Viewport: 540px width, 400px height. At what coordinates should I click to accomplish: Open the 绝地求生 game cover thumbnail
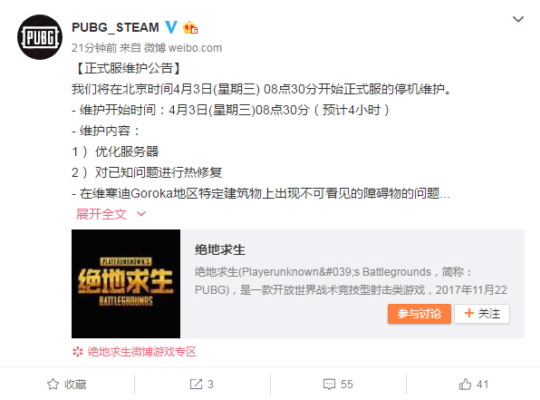(x=126, y=284)
